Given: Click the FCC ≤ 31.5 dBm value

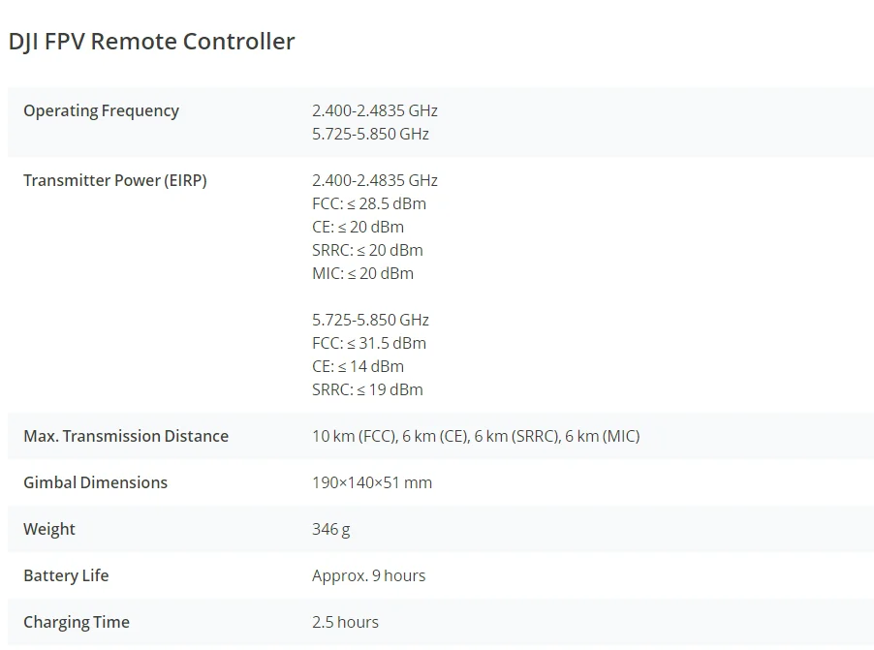Looking at the screenshot, I should (x=368, y=343).
